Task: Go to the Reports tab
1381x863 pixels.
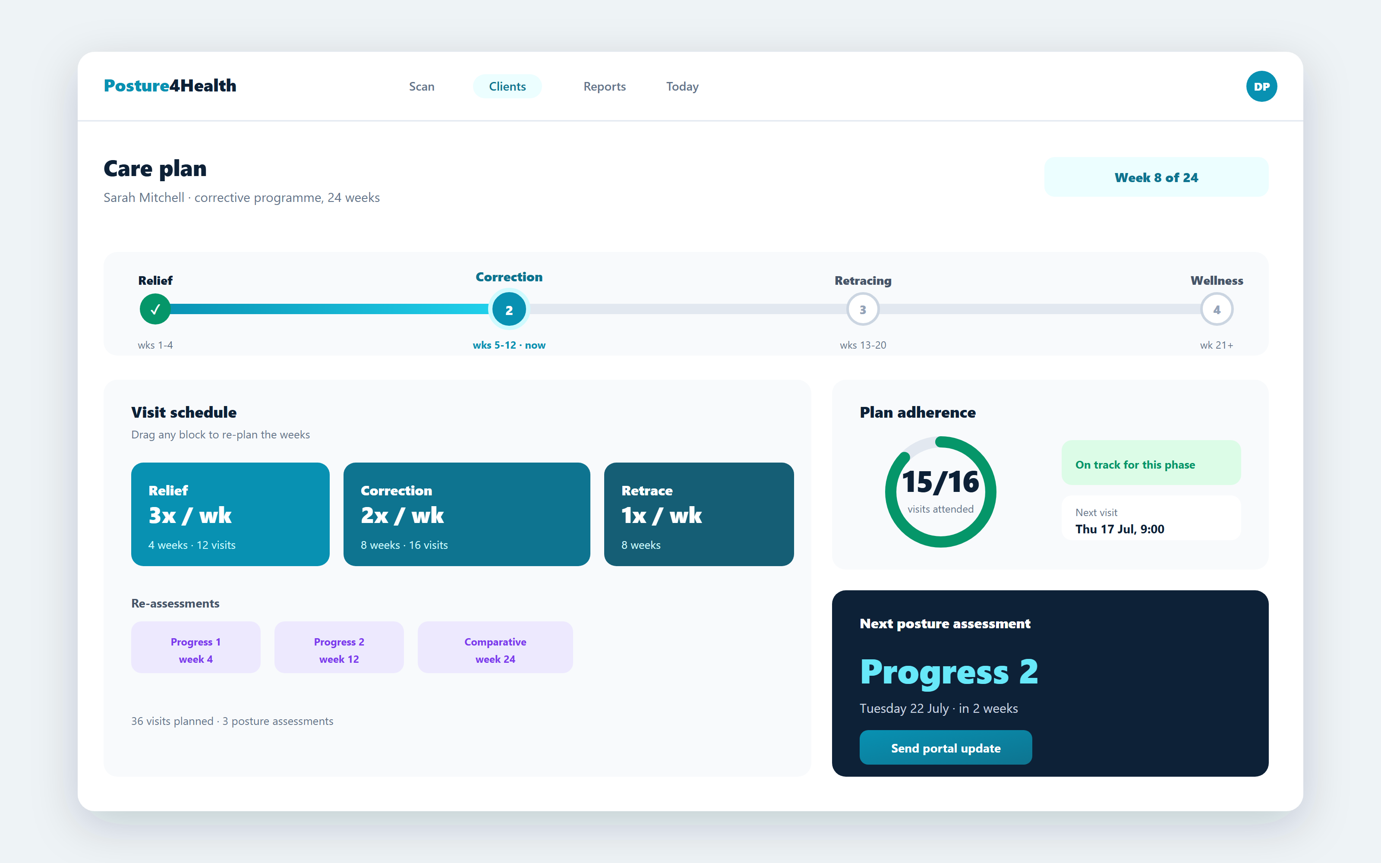Action: pyautogui.click(x=604, y=86)
